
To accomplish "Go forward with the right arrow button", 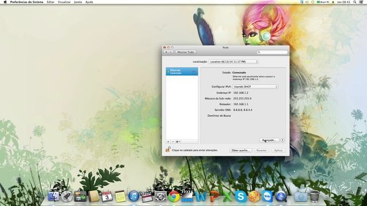I will 171,52.
